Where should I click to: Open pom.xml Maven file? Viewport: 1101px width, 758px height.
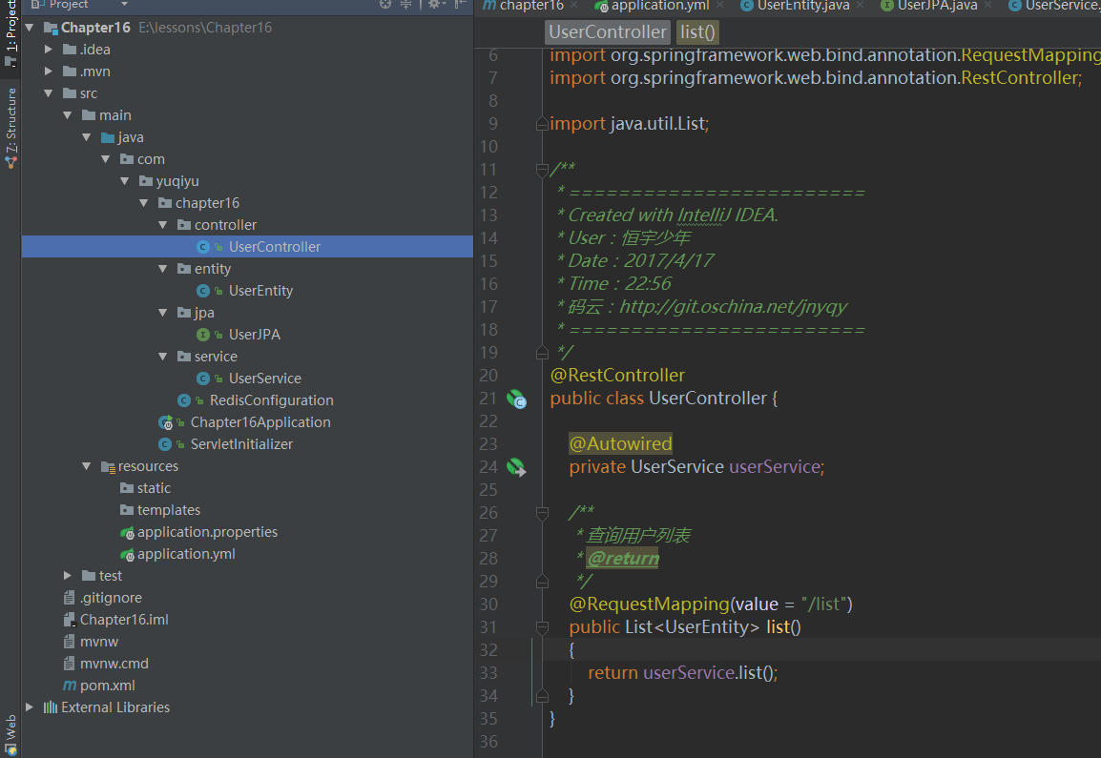click(107, 686)
